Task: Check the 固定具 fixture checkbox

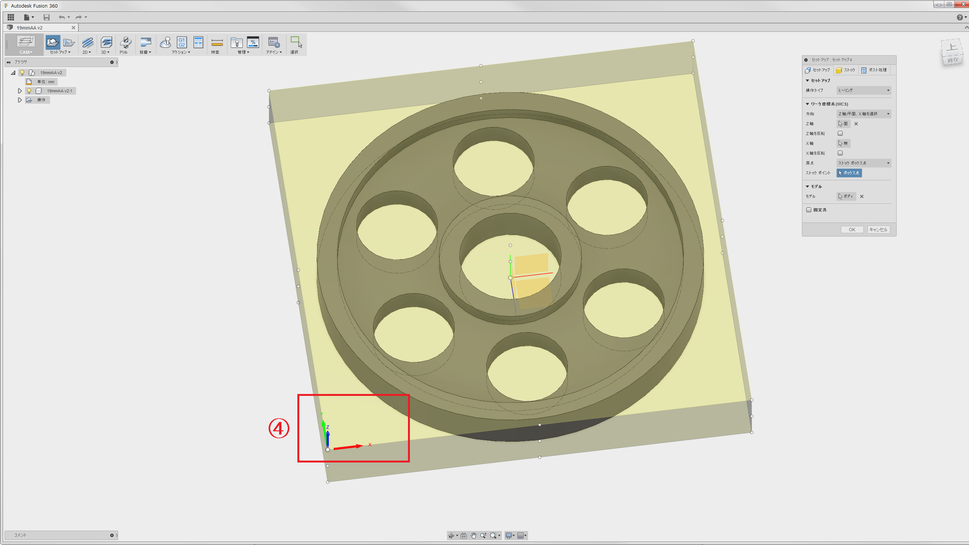Action: pos(809,210)
